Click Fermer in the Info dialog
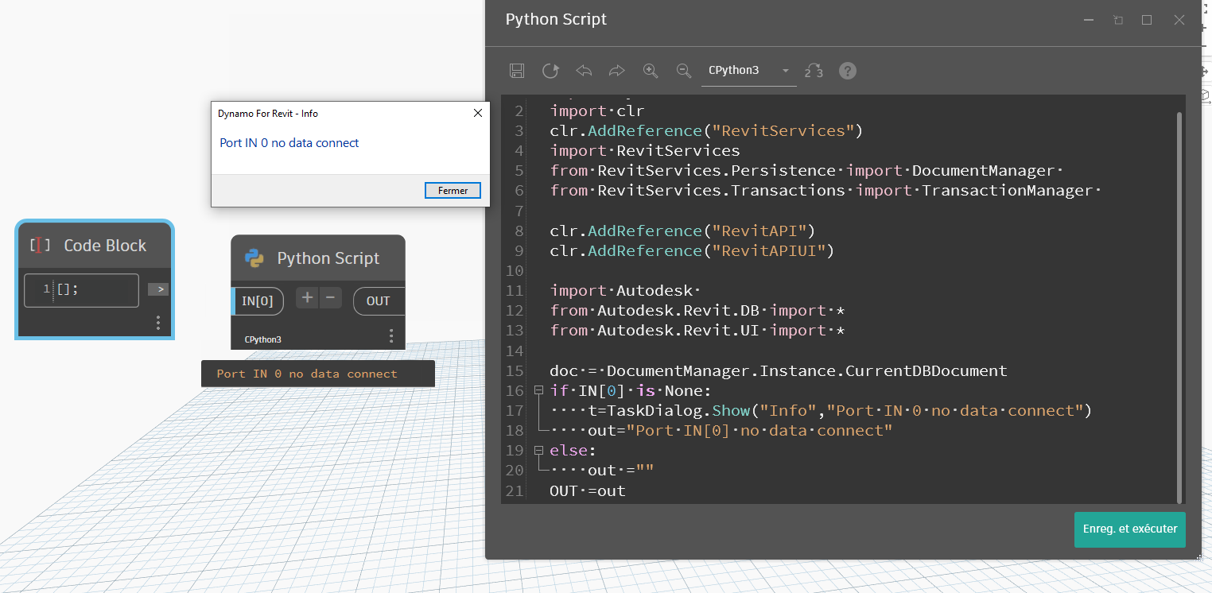The width and height of the screenshot is (1212, 593). point(453,191)
